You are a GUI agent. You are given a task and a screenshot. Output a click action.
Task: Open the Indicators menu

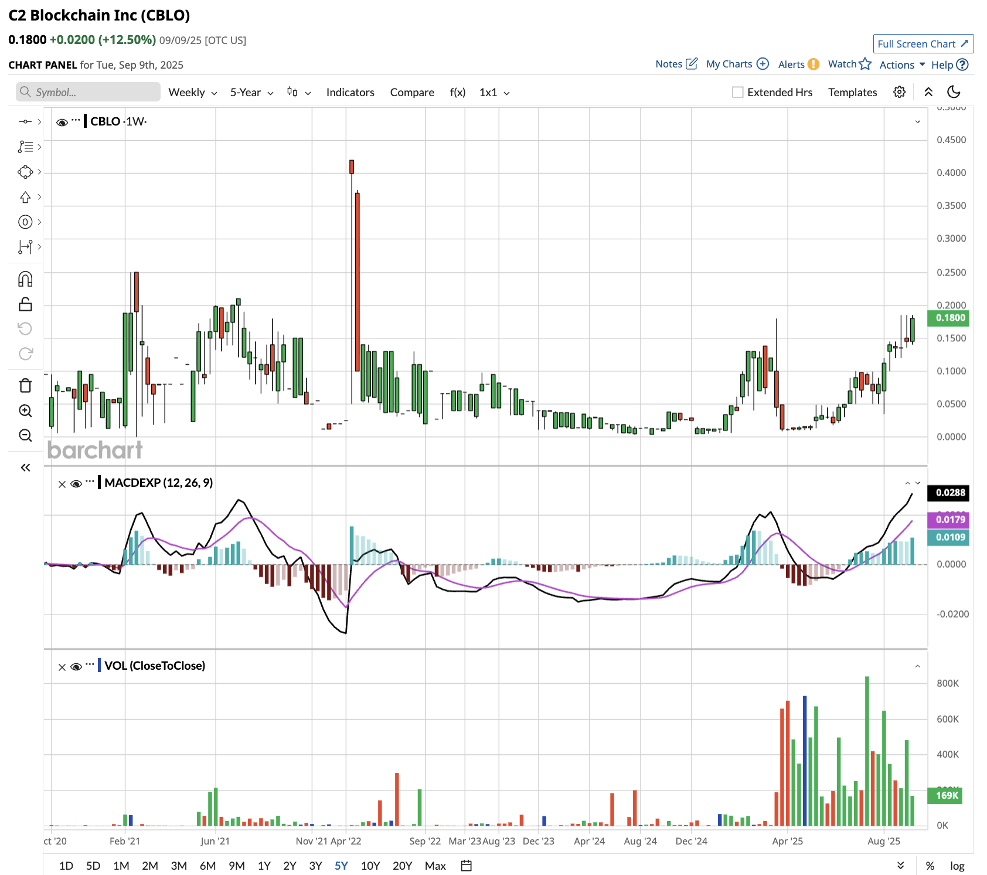(x=350, y=92)
